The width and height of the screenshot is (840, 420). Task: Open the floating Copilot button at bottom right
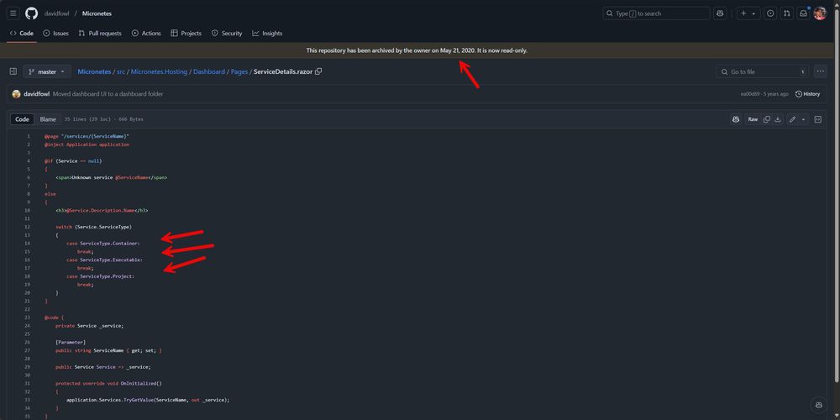(x=818, y=405)
